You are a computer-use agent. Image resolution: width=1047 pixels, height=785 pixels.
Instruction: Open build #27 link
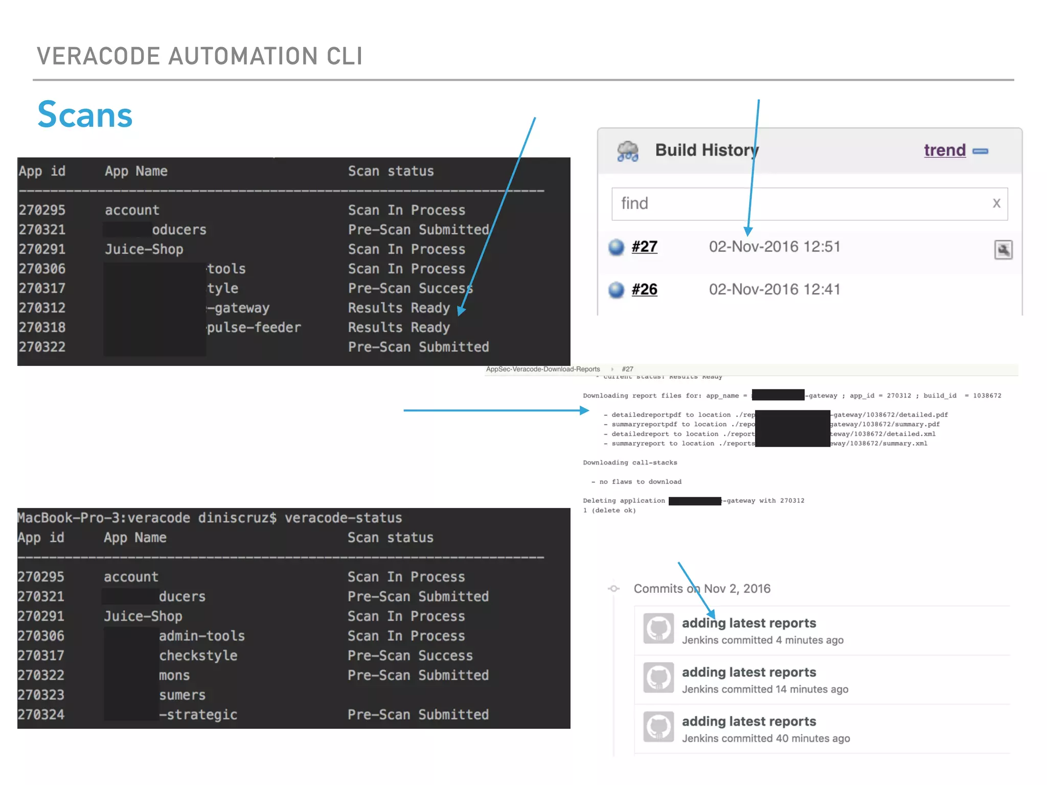click(x=644, y=246)
